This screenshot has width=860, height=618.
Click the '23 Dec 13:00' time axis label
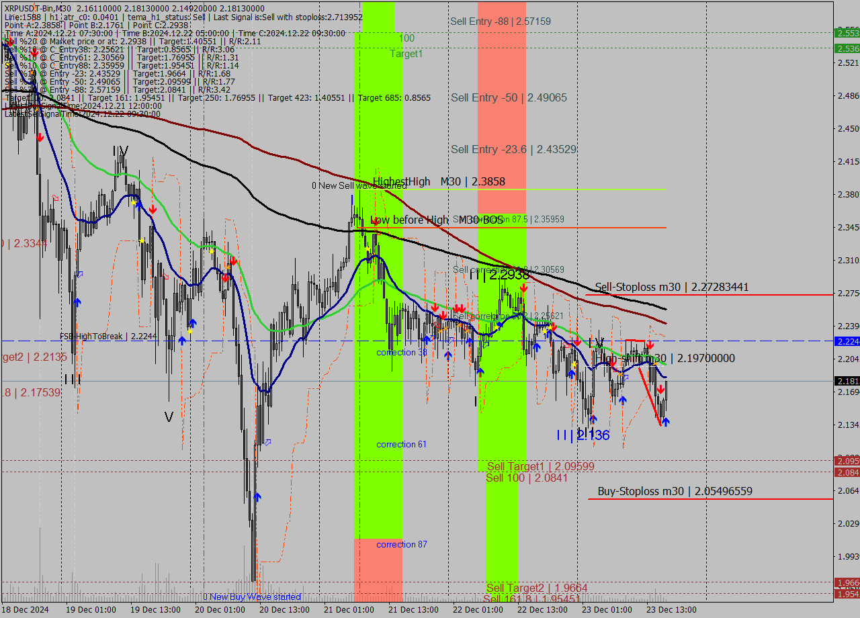click(x=671, y=610)
